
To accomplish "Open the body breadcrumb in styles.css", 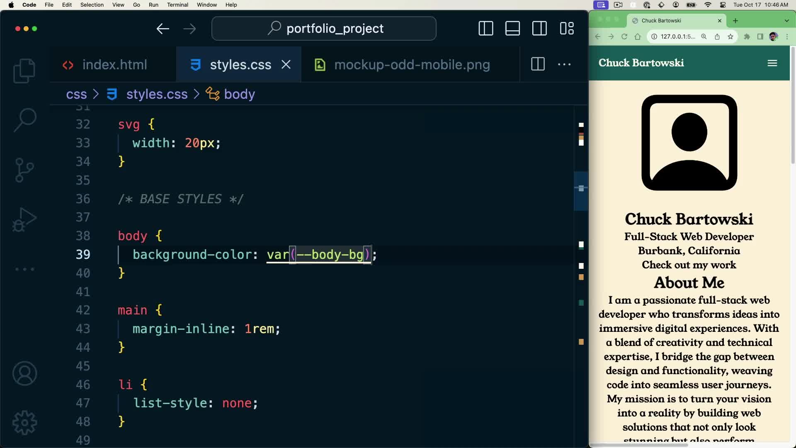I will [x=239, y=94].
